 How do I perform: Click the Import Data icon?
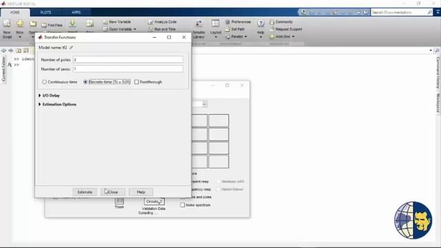click(72, 23)
